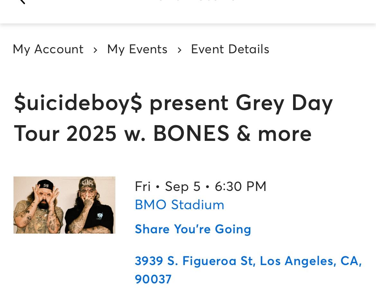Viewport: 376px width, 301px height.
Task: Click the Tour 2025 w. BONES title line
Action: pos(163,133)
